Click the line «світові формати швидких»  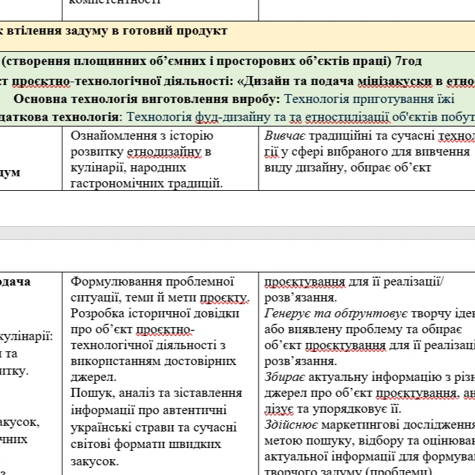(x=146, y=445)
